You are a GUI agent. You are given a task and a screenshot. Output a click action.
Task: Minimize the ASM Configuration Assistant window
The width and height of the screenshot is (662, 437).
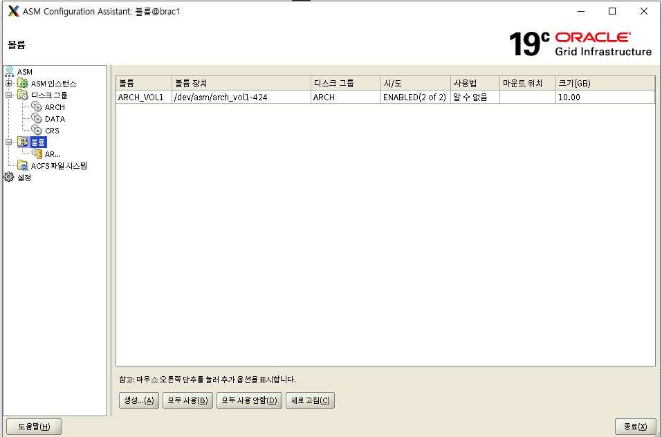(x=580, y=11)
